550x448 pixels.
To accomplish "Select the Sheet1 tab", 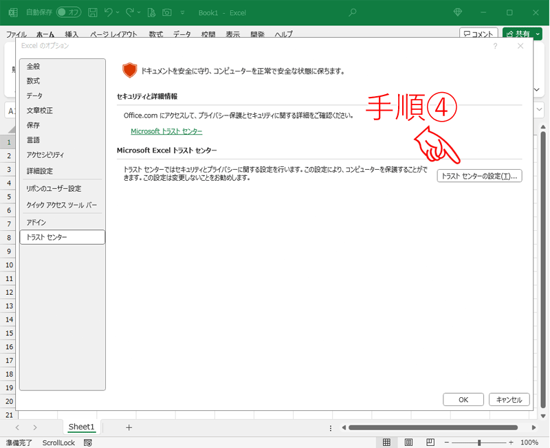I will click(x=81, y=427).
